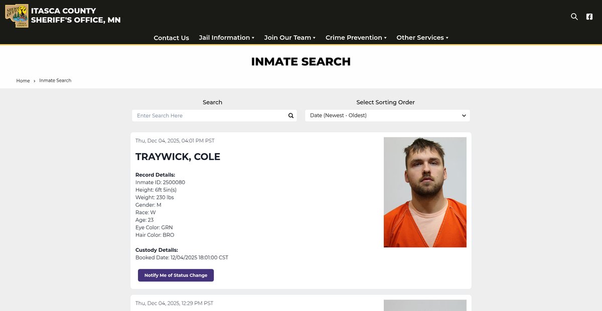602x311 pixels.
Task: Click the INMATE SEARCH page heading
Action: point(300,62)
